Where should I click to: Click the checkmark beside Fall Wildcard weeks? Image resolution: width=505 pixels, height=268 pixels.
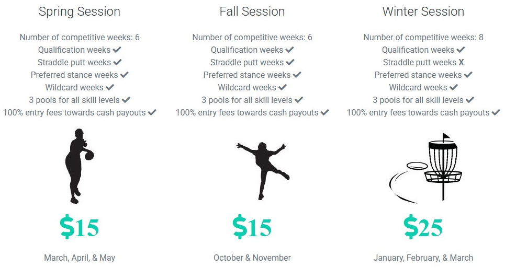(x=283, y=87)
